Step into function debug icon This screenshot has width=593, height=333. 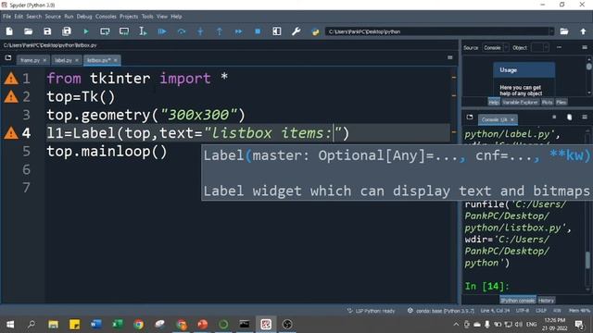[x=200, y=31]
